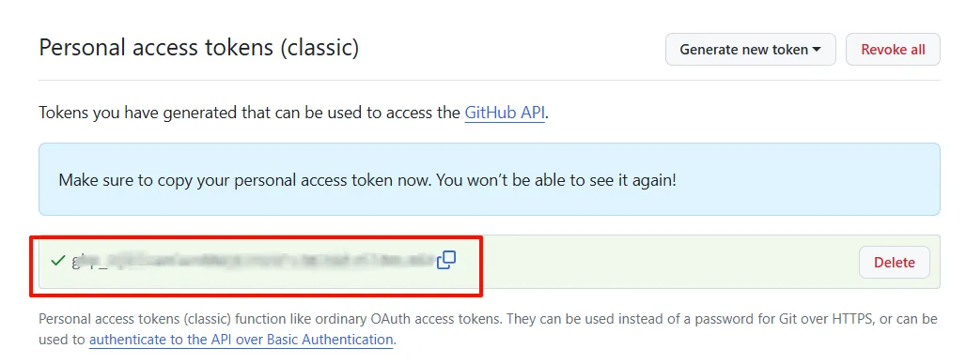
Task: Select the blurred token string
Action: 253,261
